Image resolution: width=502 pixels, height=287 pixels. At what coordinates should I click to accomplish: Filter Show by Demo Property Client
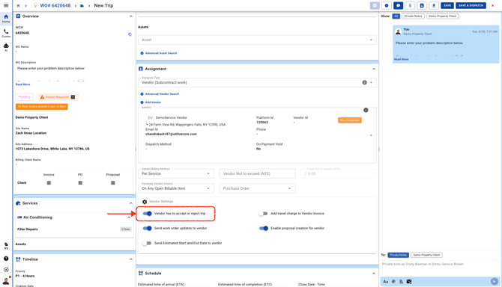click(x=443, y=16)
